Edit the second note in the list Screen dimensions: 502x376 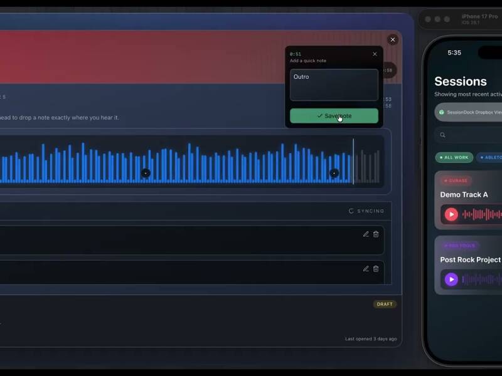tap(366, 268)
